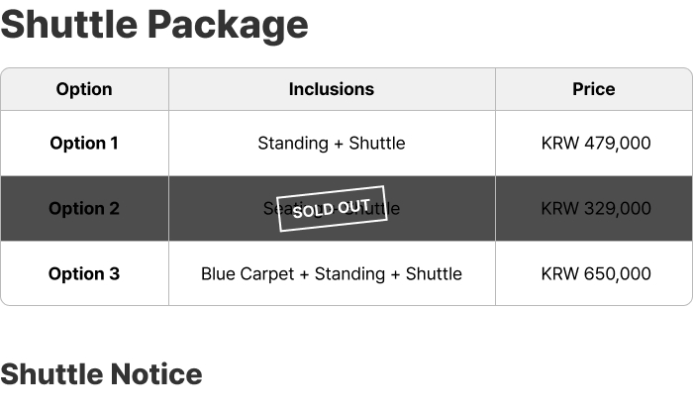Click the word Standing in the Option 3 inclusions
Image resolution: width=693 pixels, height=411 pixels.
[349, 274]
